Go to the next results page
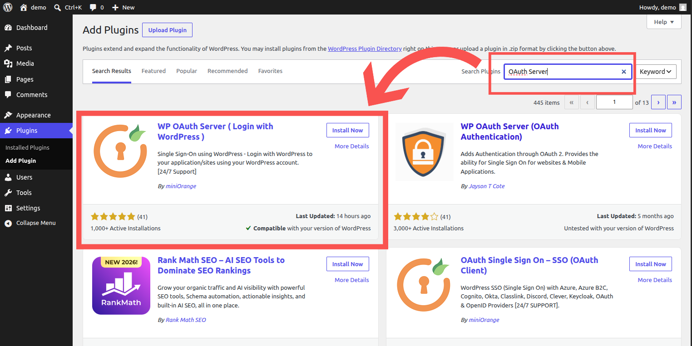 tap(658, 102)
